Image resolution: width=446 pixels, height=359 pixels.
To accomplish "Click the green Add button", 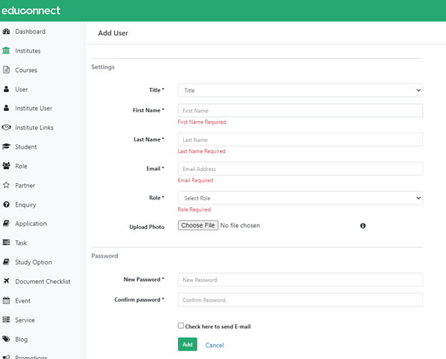I will coord(187,344).
